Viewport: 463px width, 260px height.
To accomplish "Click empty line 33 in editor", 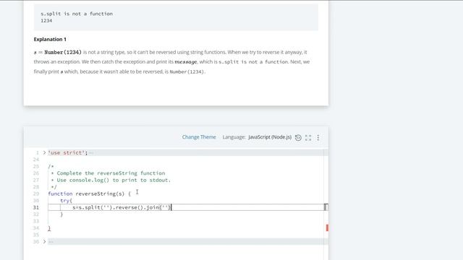I will (186, 221).
